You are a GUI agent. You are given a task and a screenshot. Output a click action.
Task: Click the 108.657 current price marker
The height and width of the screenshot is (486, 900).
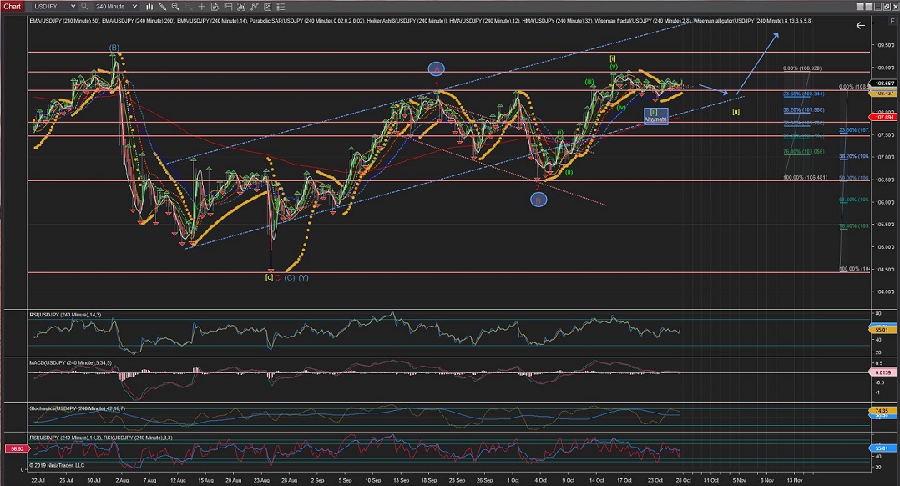pos(882,84)
